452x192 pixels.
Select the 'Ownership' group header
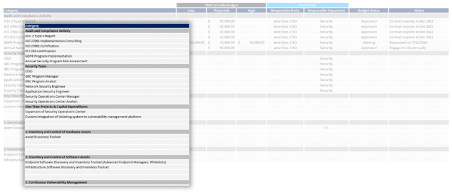[308, 5]
